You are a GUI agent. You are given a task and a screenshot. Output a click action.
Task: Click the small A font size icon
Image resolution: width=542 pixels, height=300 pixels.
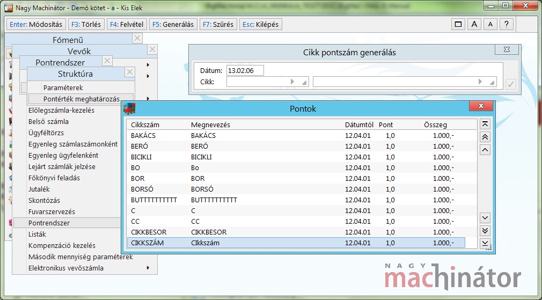pos(490,24)
